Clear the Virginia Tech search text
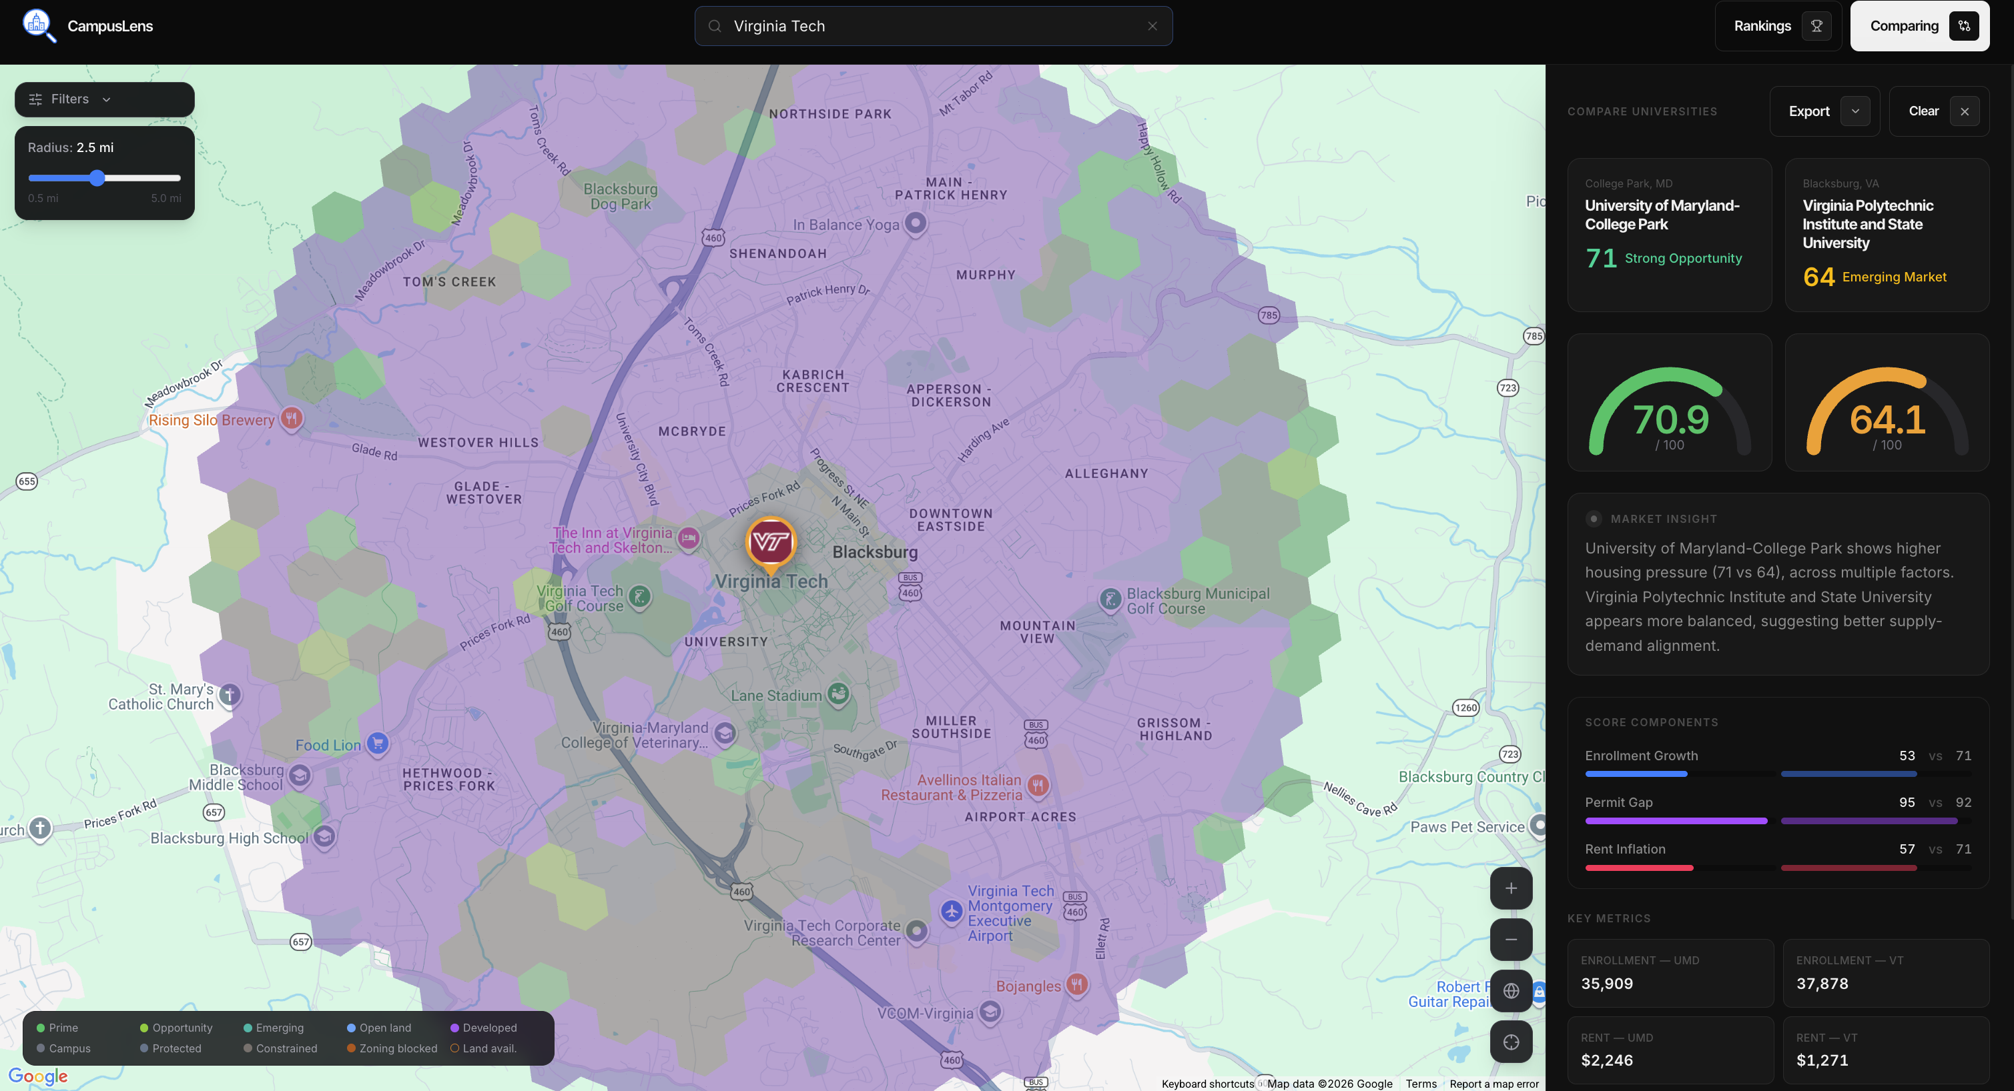This screenshot has height=1091, width=2014. [1152, 26]
